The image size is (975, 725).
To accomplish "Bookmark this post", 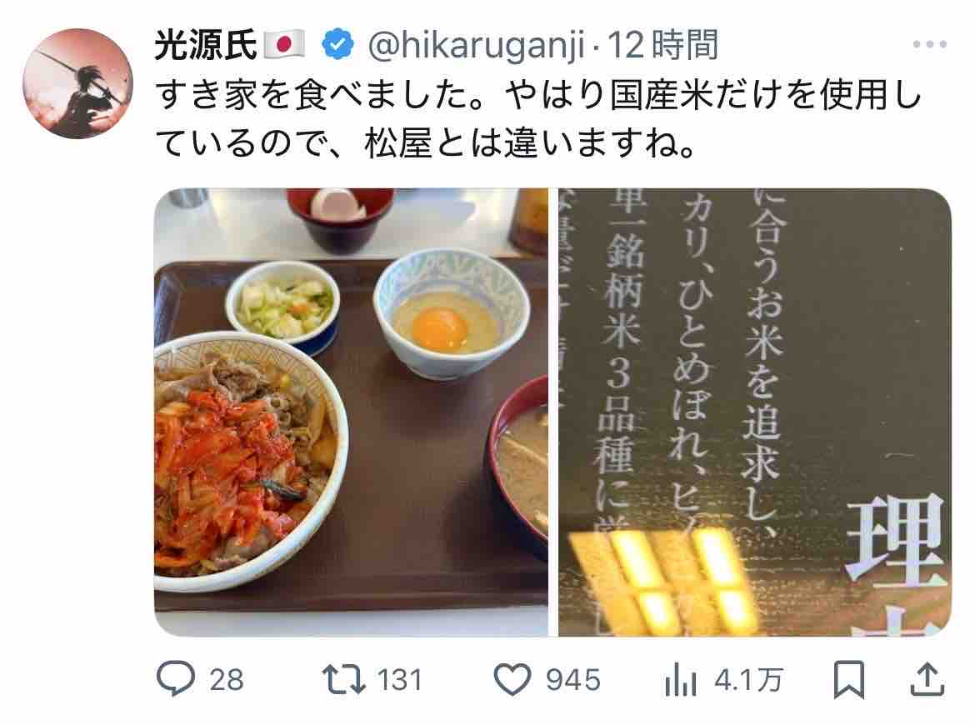I will (849, 680).
